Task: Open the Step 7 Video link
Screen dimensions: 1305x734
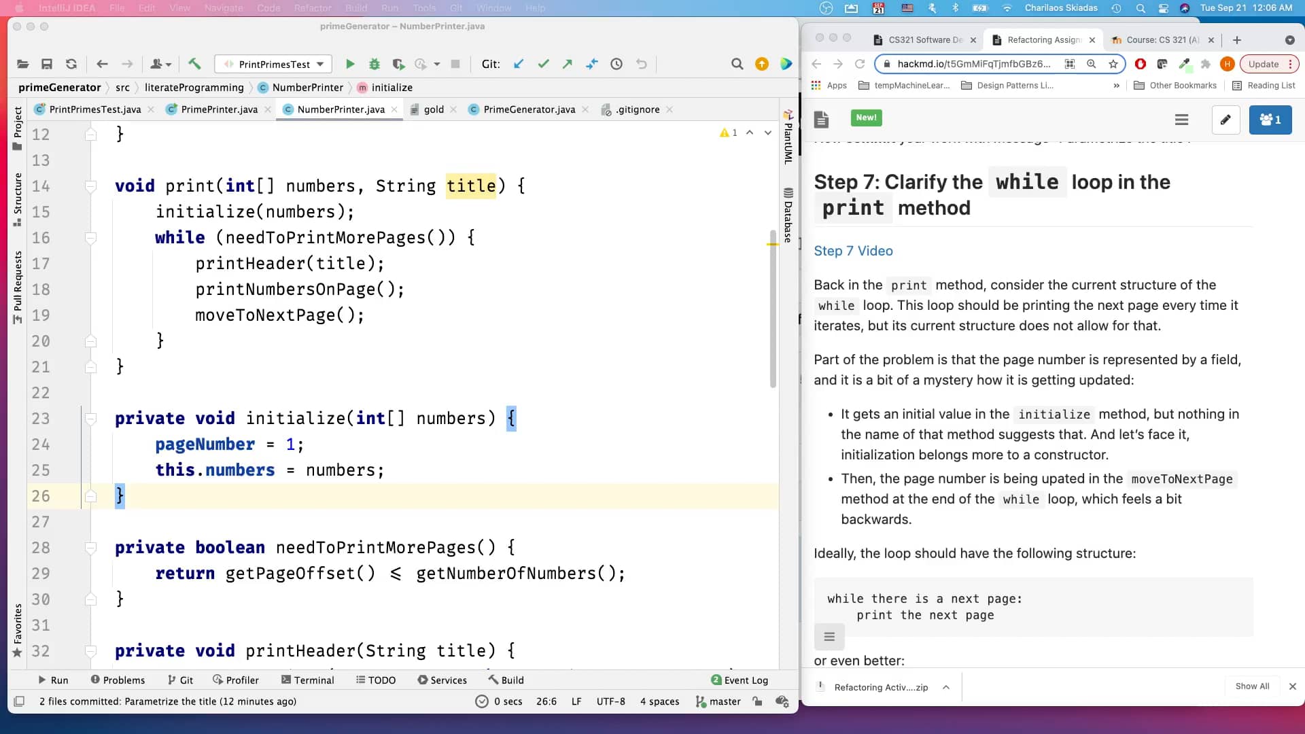Action: click(853, 251)
